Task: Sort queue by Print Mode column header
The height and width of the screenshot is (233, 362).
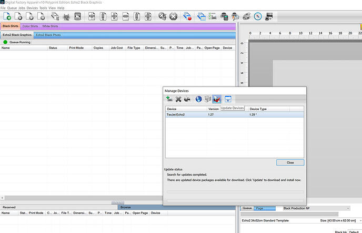Action: point(79,48)
